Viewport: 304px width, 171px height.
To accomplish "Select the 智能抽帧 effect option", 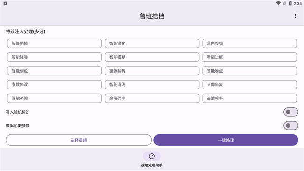I will tap(54, 44).
